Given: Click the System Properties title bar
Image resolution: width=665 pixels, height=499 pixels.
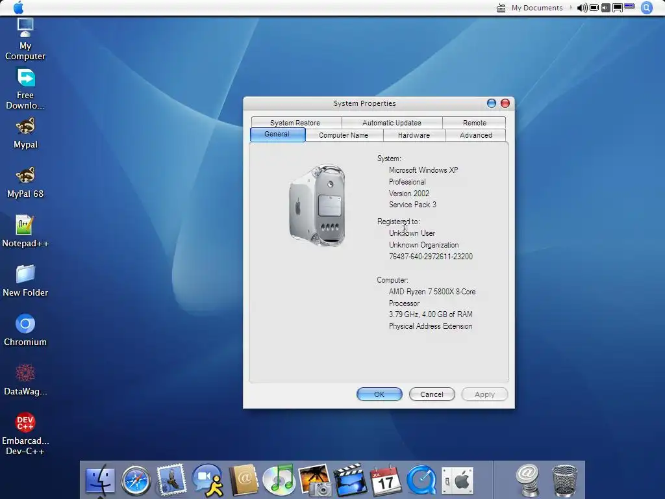Looking at the screenshot, I should pyautogui.click(x=365, y=103).
